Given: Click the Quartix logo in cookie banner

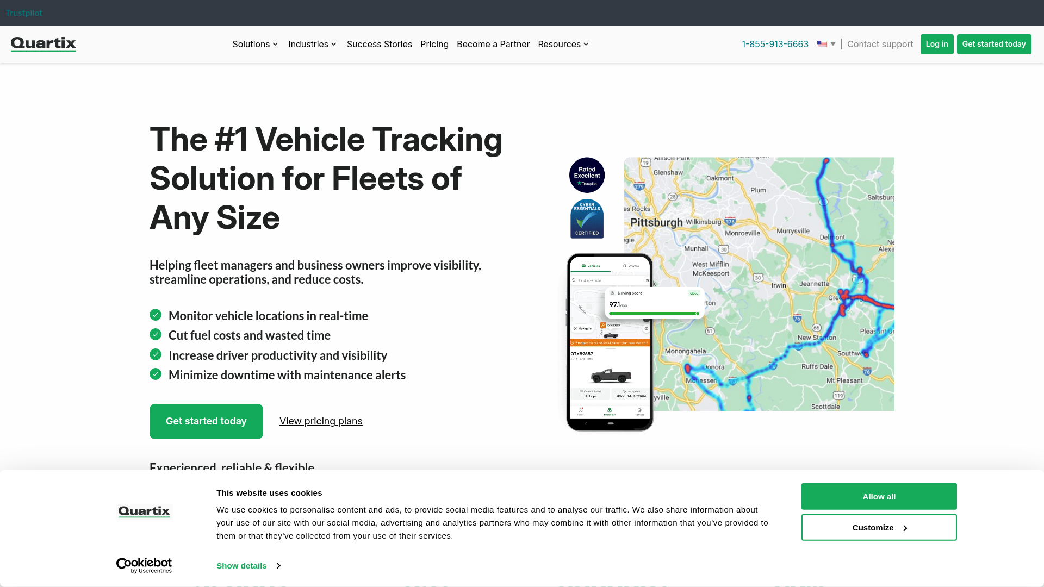Looking at the screenshot, I should pos(144,511).
